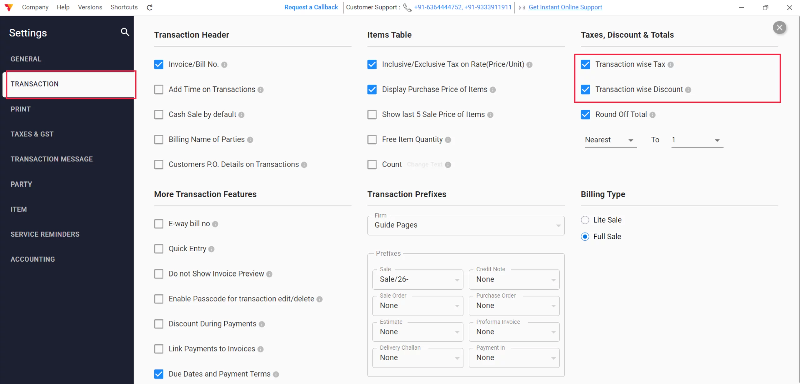This screenshot has width=800, height=384.
Task: Open the Nearest round off dropdown
Action: (611, 140)
